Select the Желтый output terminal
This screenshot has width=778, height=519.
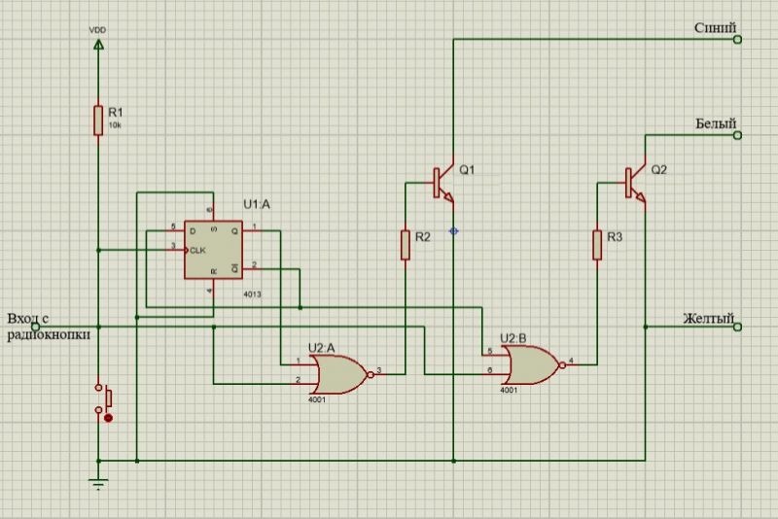[x=737, y=327]
